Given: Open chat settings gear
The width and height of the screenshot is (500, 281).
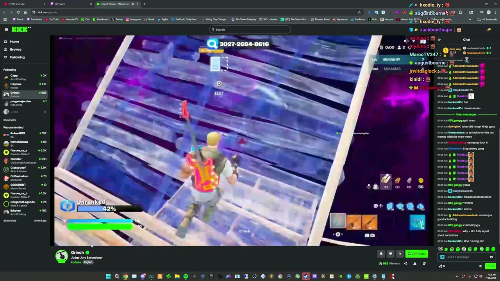Looking at the screenshot, I should [x=480, y=266].
